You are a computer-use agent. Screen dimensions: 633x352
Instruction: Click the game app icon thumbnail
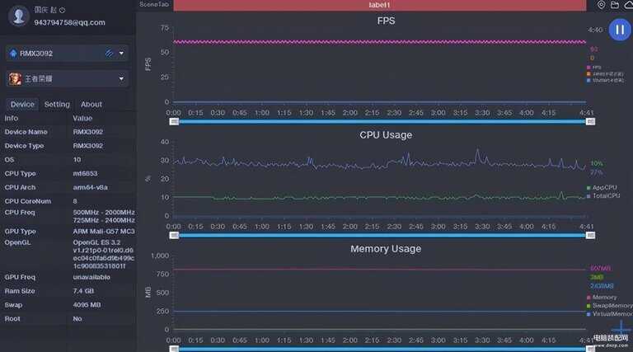[15, 78]
